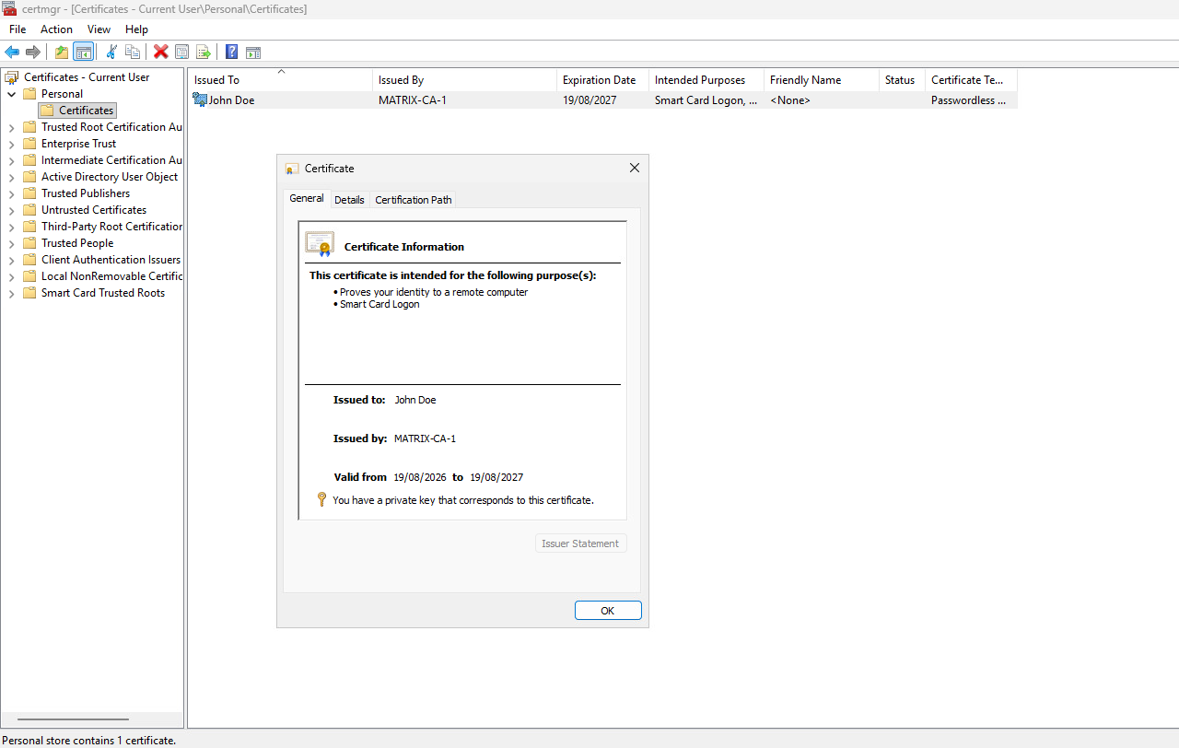
Task: Sort by Certificate Template column header
Action: coord(971,80)
